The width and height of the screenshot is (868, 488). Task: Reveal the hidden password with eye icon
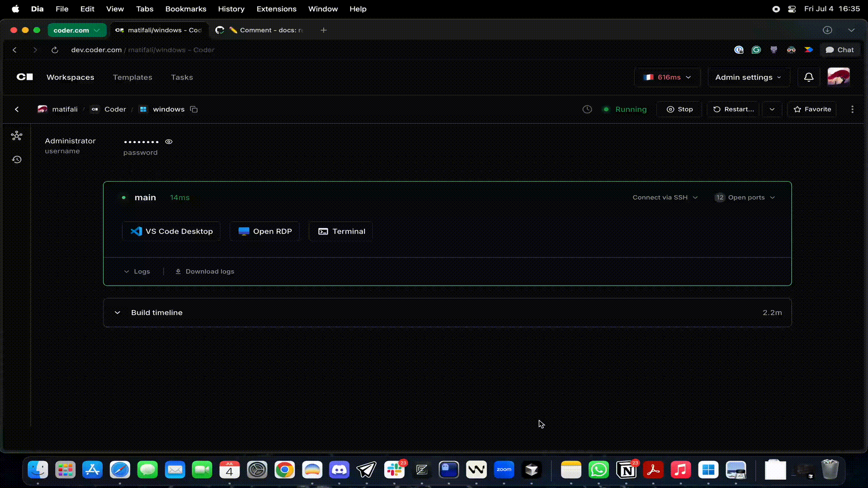169,141
